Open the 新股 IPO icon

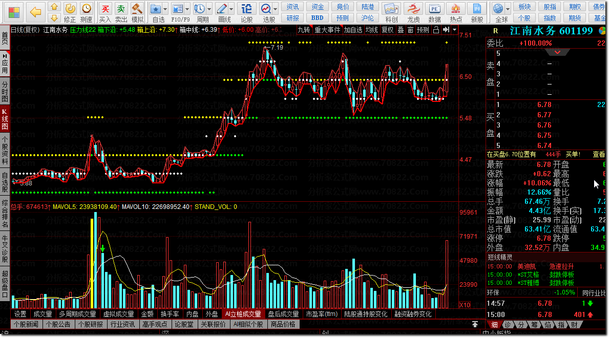[476, 9]
